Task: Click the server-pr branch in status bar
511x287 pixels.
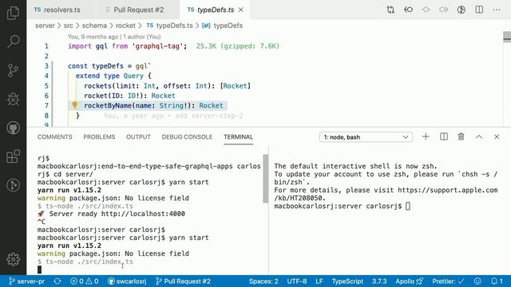Action: 26,281
